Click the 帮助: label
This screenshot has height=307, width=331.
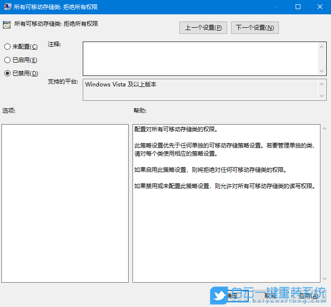coord(140,111)
